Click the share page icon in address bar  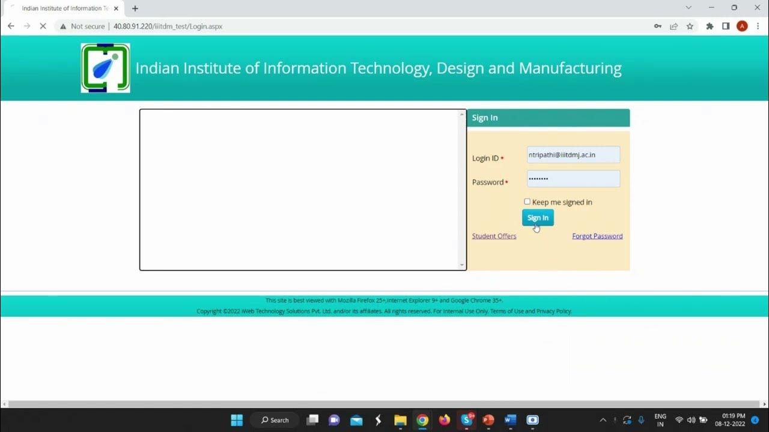pos(674,26)
